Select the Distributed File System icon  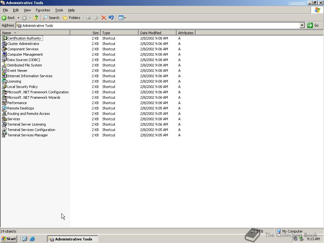click(x=4, y=65)
